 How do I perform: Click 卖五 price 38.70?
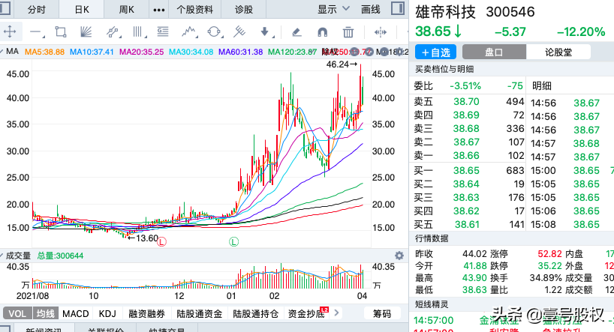pos(466,102)
